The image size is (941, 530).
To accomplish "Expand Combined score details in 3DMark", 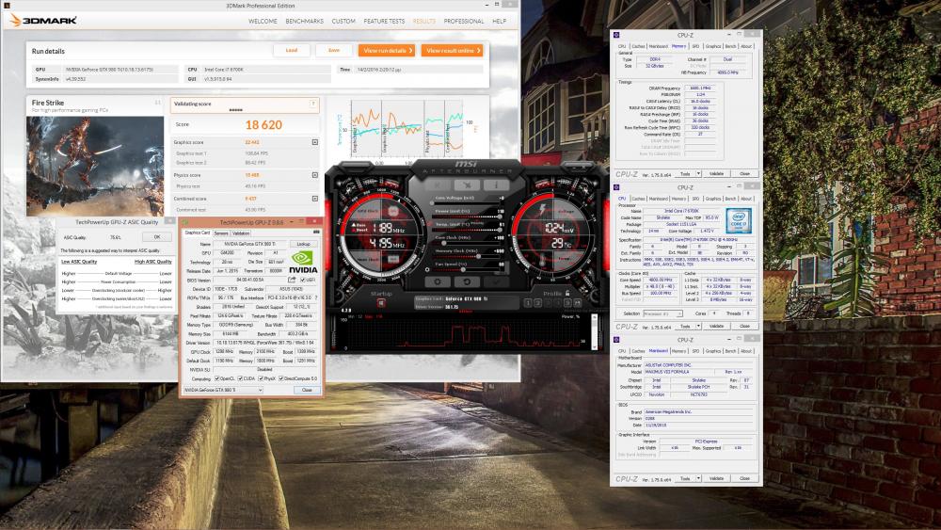I will [315, 199].
